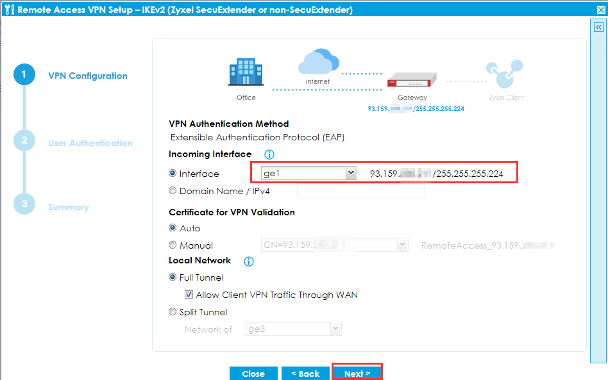Open the ge1 interface dropdown
This screenshot has width=608, height=380.
(350, 173)
